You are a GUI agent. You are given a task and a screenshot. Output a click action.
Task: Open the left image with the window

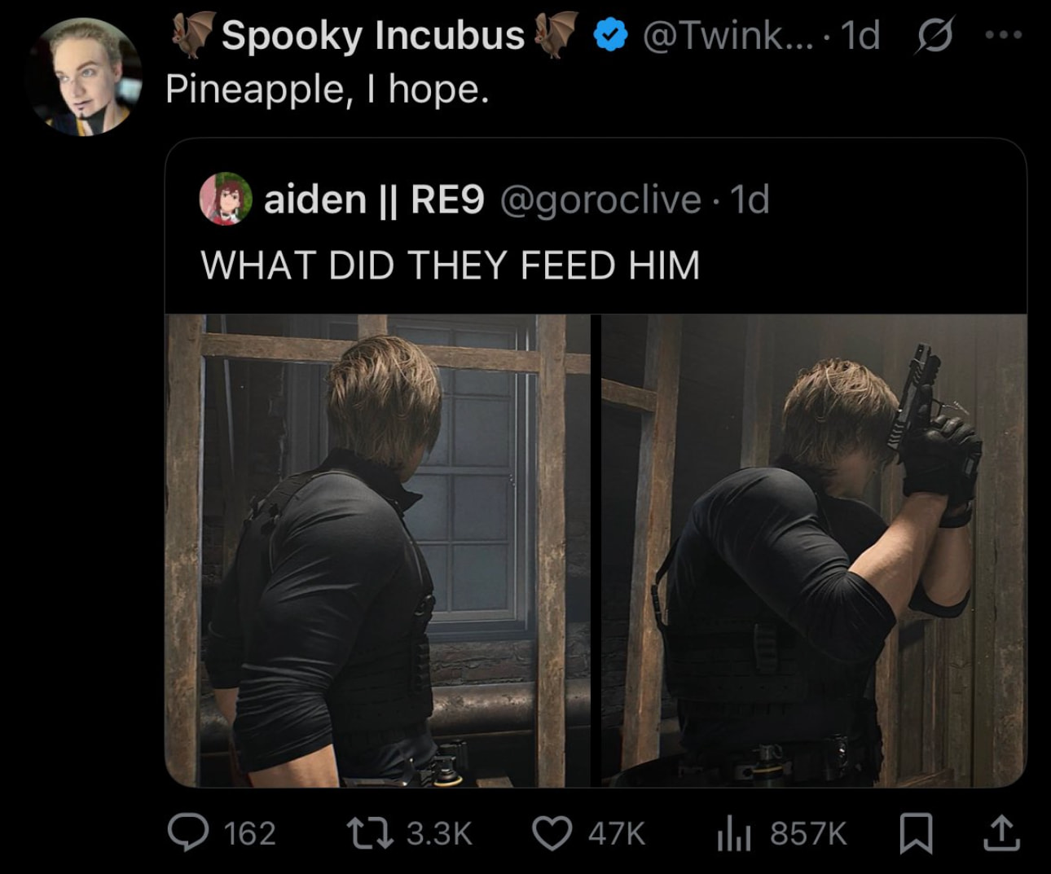pos(377,551)
